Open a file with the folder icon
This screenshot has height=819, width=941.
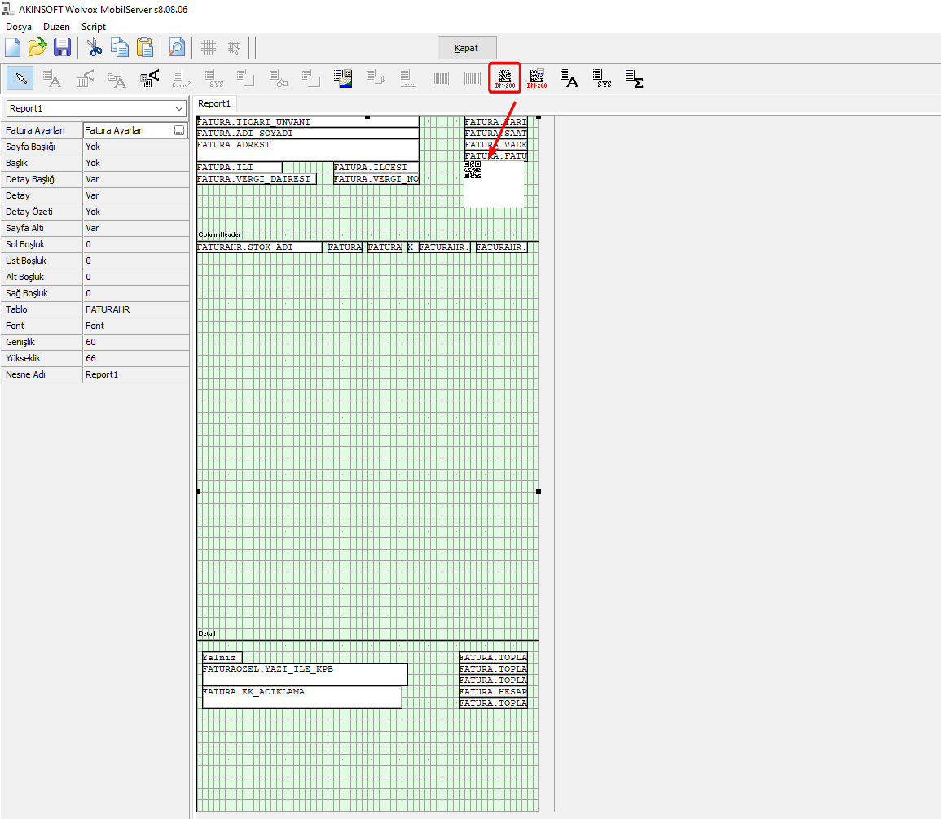coord(37,47)
